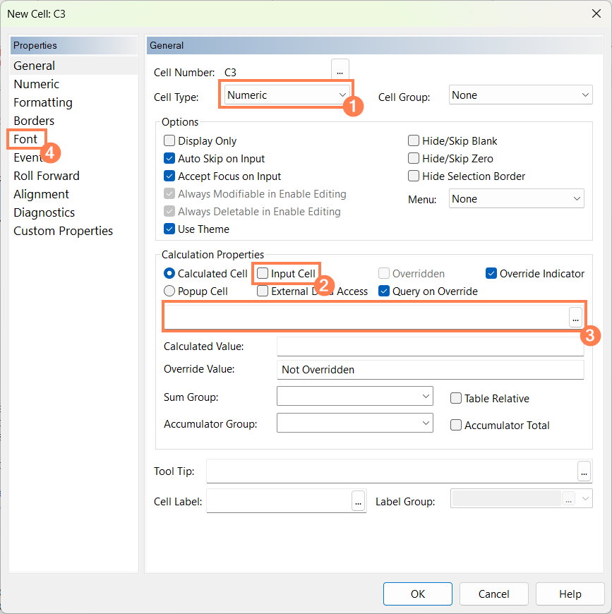Select the Popup Cell radio button
Viewport: 612px width, 614px height.
pos(169,291)
